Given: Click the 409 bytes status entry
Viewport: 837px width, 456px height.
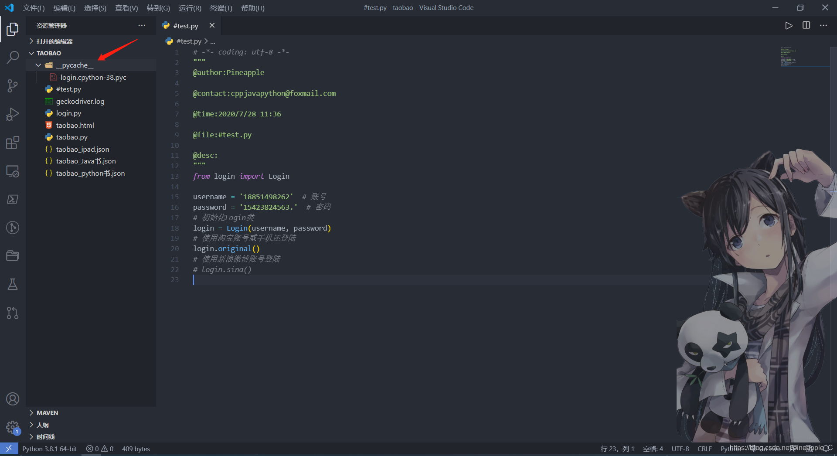Looking at the screenshot, I should click(x=136, y=449).
